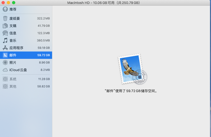Open the speech bubble icon for 信息
Image resolution: width=211 pixels, height=137 pixels.
pos(5,33)
